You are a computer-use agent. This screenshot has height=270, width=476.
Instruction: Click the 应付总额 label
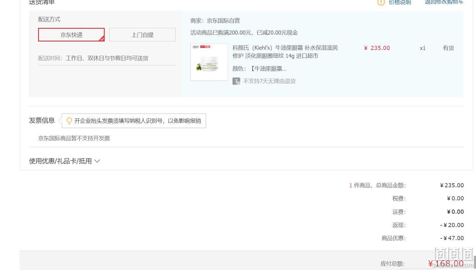(392, 264)
